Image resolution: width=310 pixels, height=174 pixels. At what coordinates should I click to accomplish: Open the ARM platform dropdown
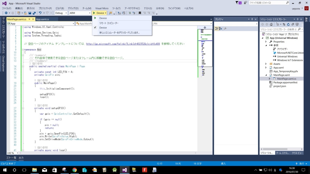(x=80, y=13)
